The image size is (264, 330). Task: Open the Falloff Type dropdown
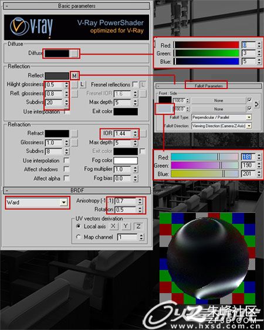coord(221,117)
